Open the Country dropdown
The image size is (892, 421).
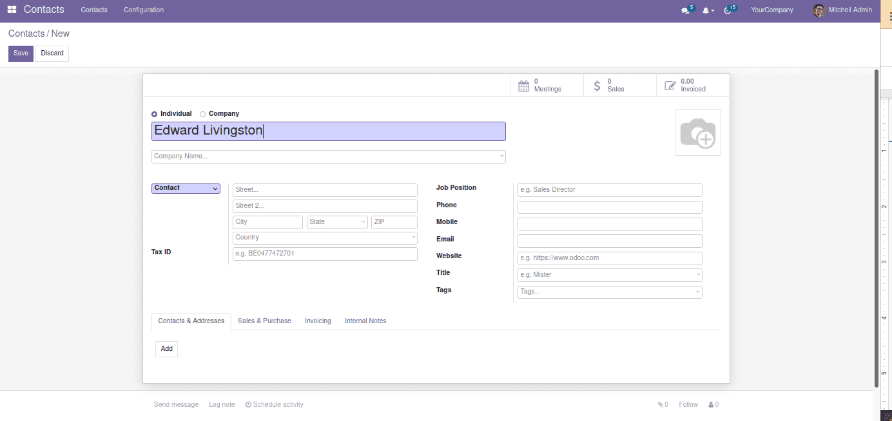325,238
